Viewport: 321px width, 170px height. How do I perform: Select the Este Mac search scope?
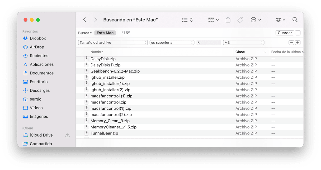(x=105, y=33)
